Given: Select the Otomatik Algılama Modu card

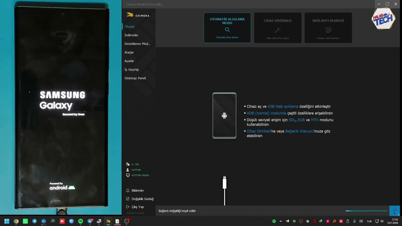Looking at the screenshot, I should click(x=227, y=28).
